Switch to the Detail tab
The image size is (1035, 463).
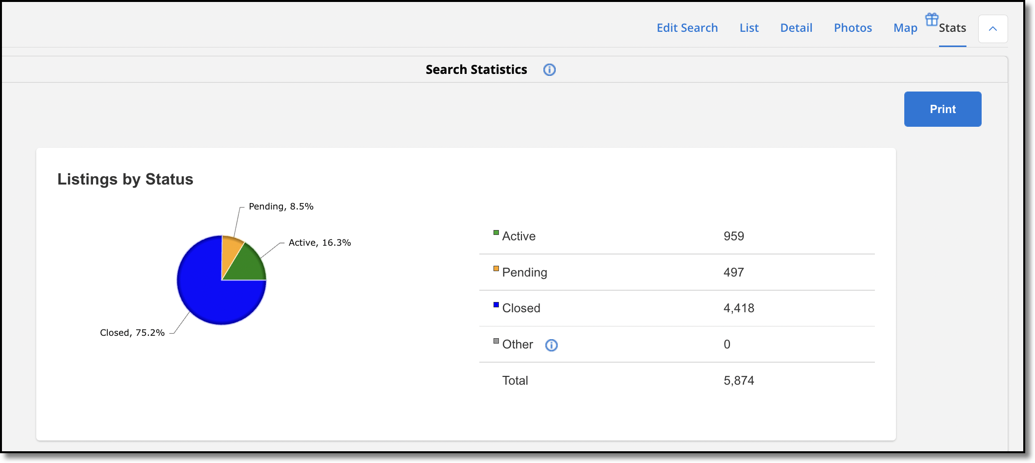click(796, 28)
